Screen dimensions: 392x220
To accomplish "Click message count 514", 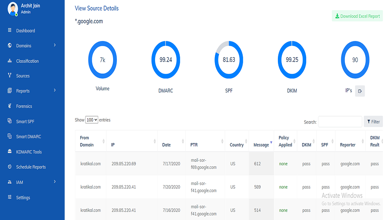I will (257, 210).
